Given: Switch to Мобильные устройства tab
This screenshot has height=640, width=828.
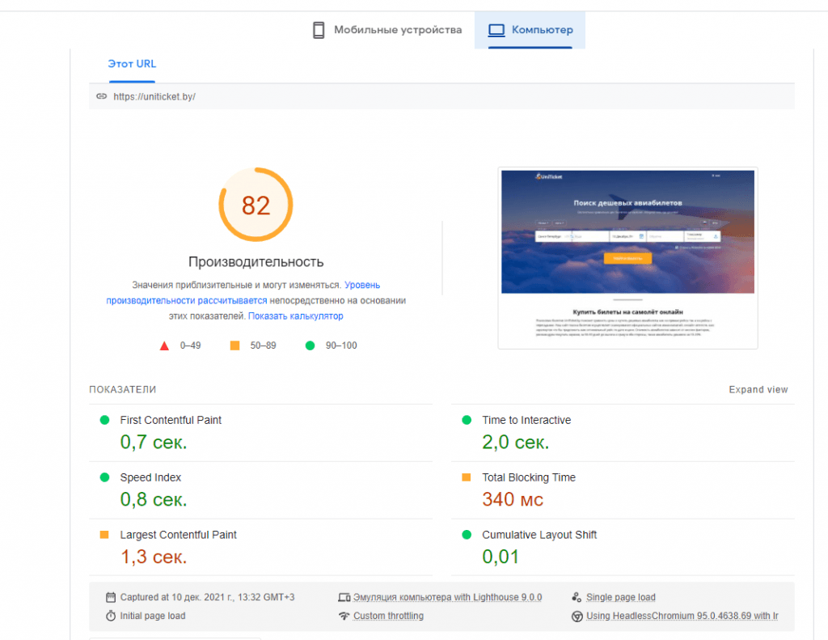Looking at the screenshot, I should pyautogui.click(x=387, y=30).
